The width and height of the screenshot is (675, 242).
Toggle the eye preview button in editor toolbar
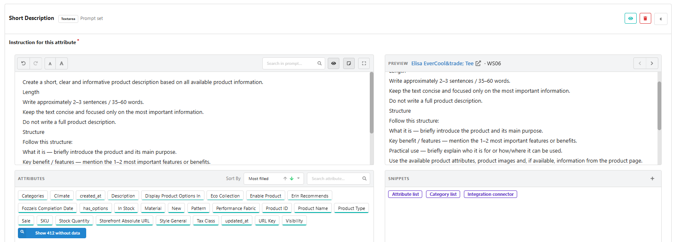pos(334,63)
